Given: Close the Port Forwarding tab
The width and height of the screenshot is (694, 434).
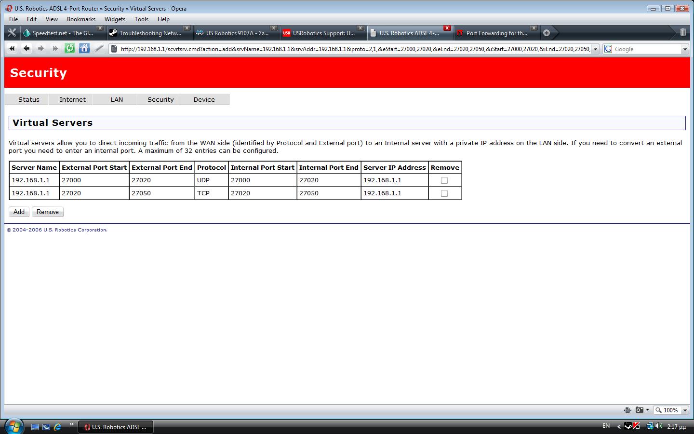Looking at the screenshot, I should 534,28.
